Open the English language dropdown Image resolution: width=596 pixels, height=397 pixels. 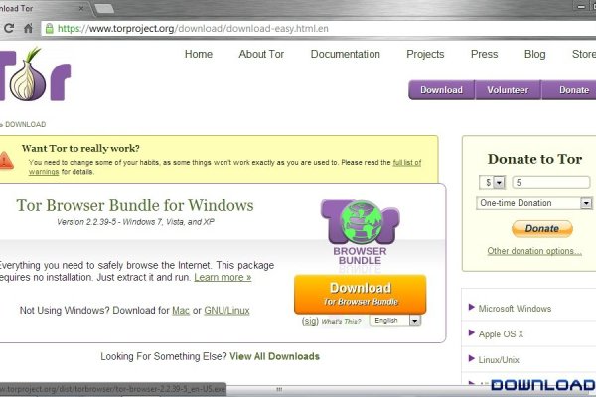(395, 321)
